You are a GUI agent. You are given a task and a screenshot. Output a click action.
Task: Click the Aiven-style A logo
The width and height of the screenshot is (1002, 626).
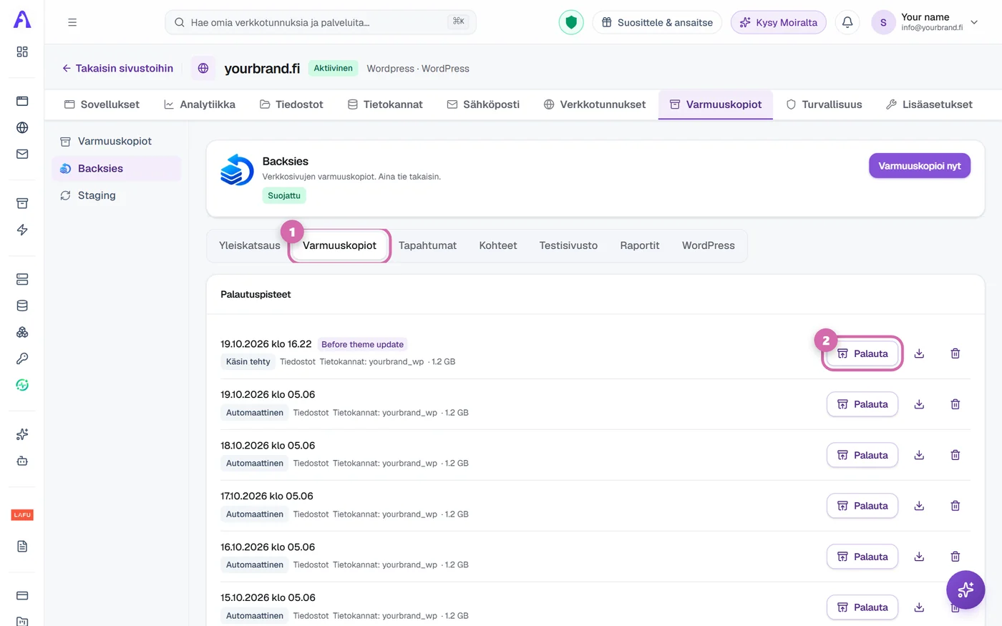tap(22, 19)
